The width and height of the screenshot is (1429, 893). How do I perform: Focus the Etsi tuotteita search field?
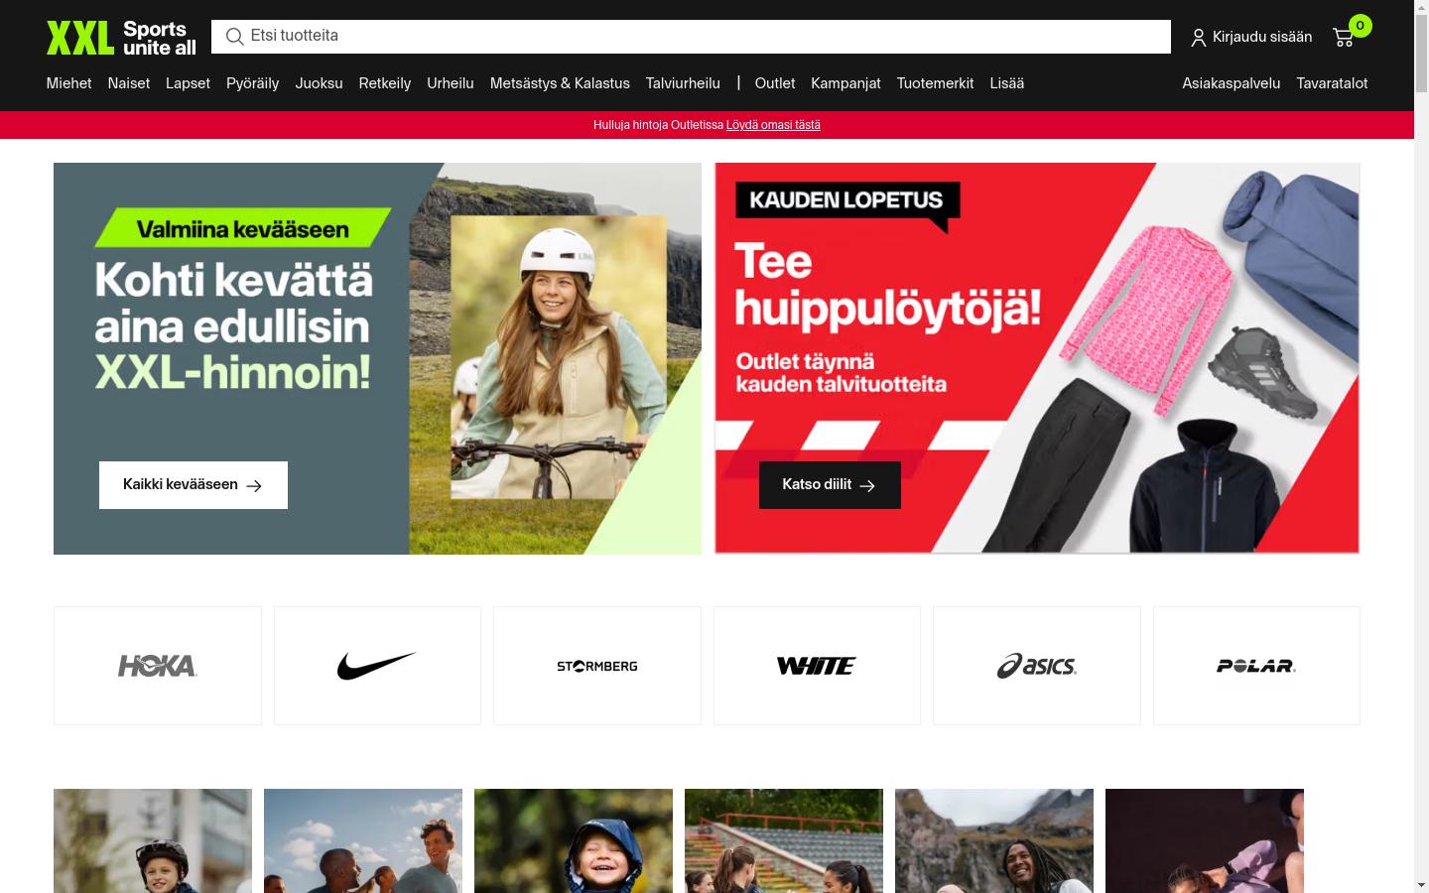tap(691, 37)
